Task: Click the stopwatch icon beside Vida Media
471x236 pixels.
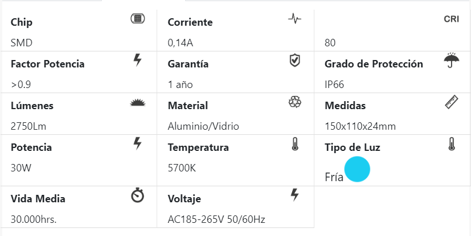Action: click(x=137, y=195)
